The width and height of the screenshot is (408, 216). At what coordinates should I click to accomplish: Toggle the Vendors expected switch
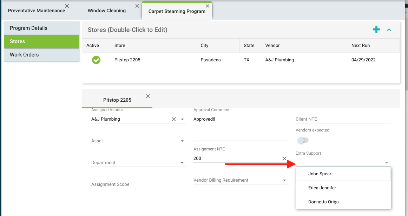[x=303, y=140]
